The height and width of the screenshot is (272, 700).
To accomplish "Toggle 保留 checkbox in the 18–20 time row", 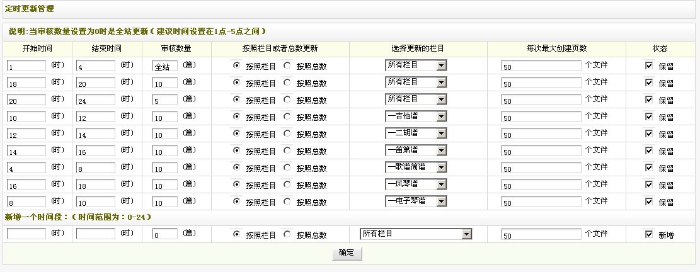I will click(649, 82).
